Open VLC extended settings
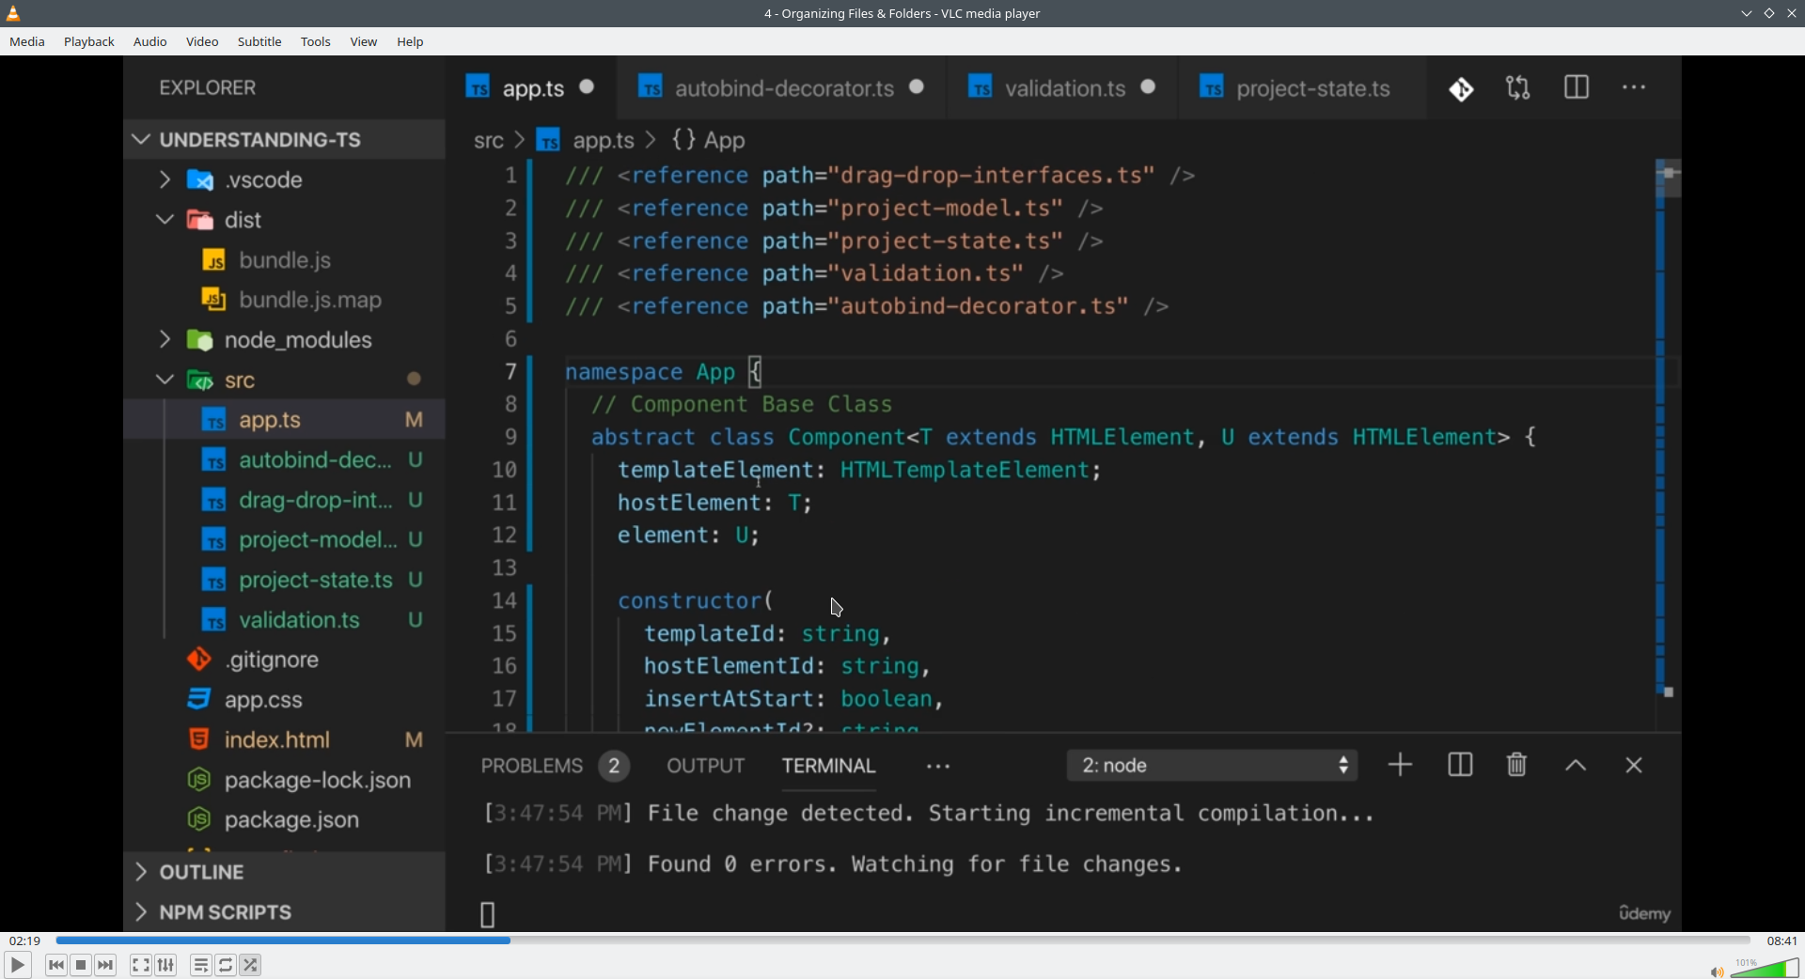 click(x=166, y=965)
